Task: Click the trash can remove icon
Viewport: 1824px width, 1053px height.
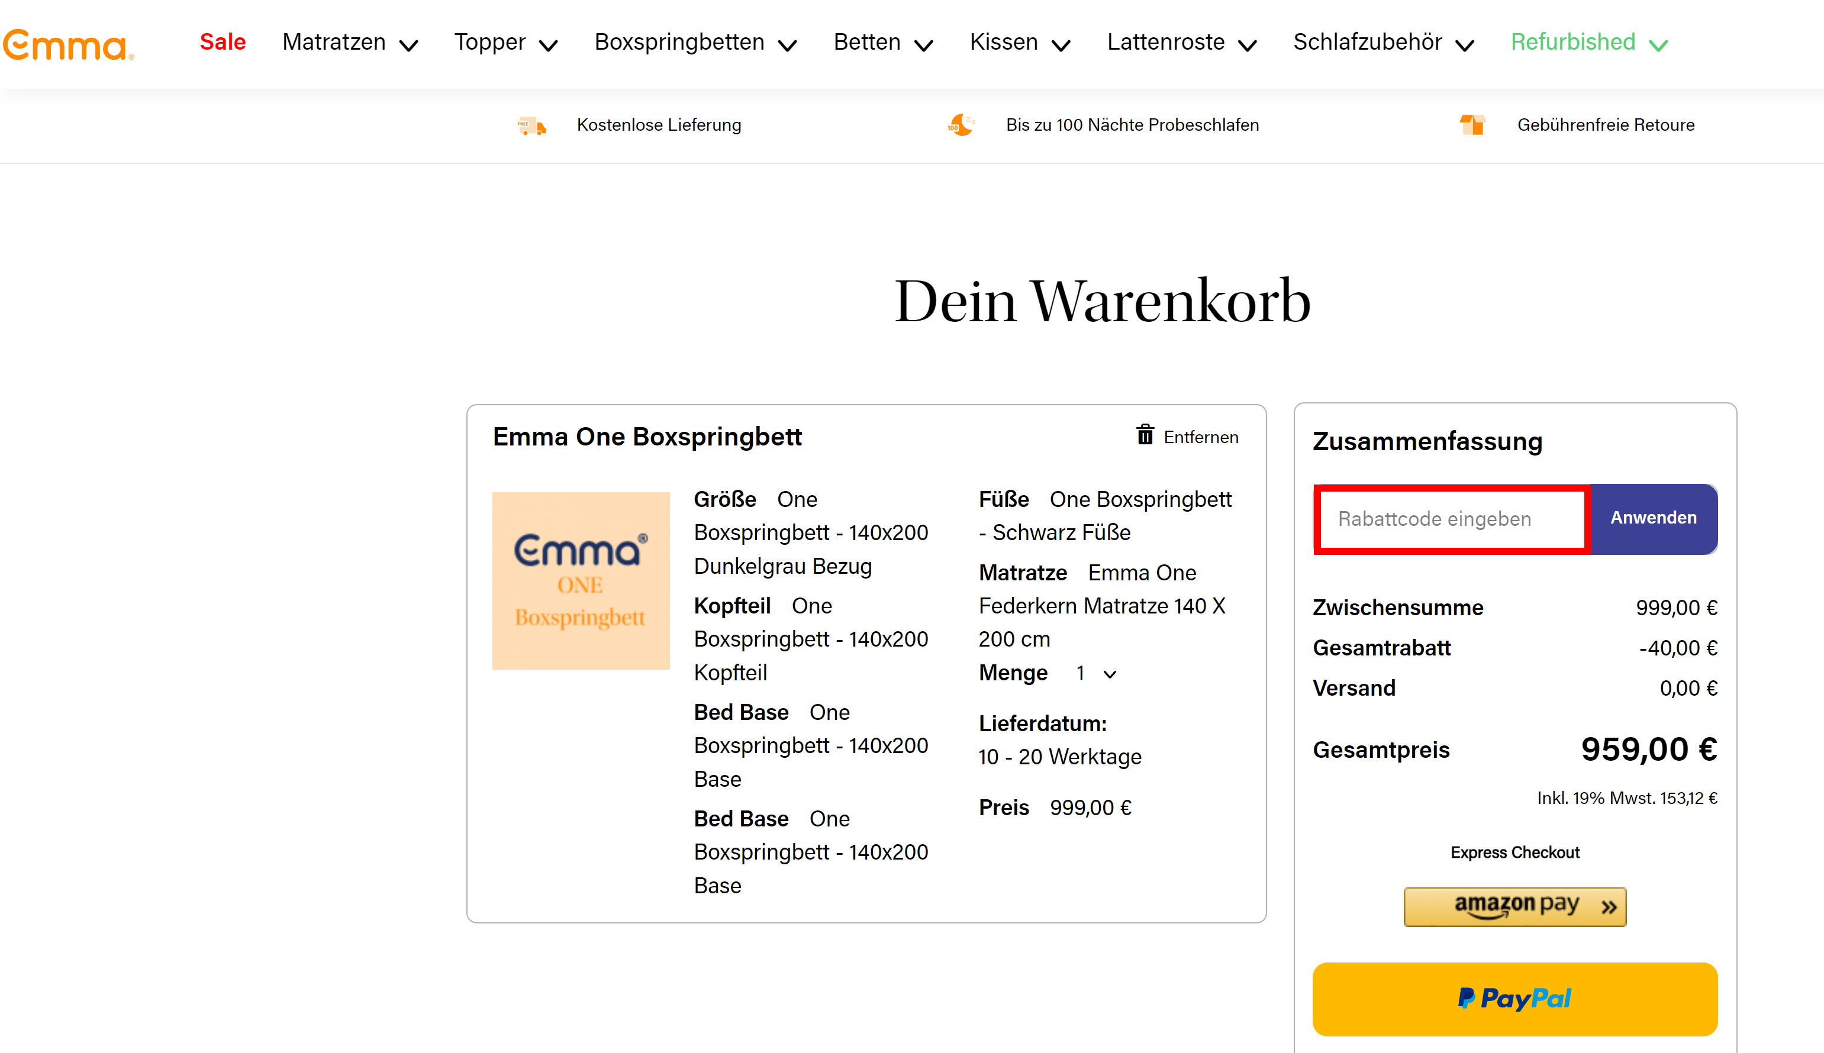Action: click(x=1145, y=435)
